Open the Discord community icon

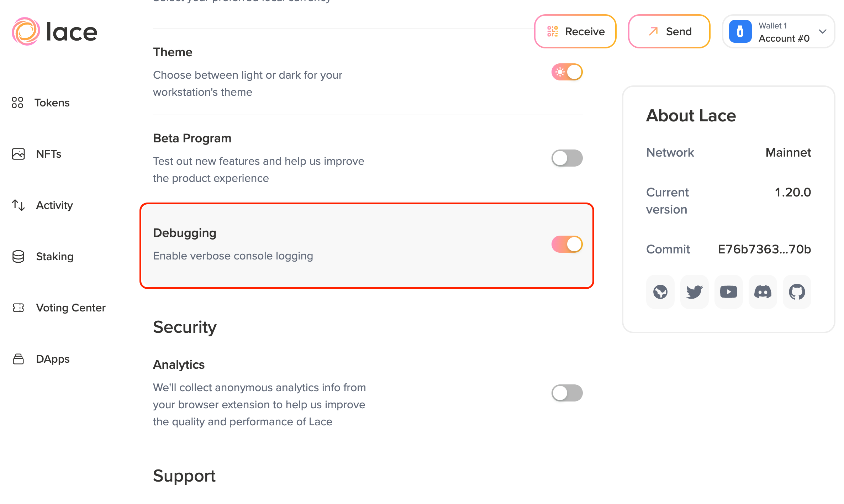point(763,292)
